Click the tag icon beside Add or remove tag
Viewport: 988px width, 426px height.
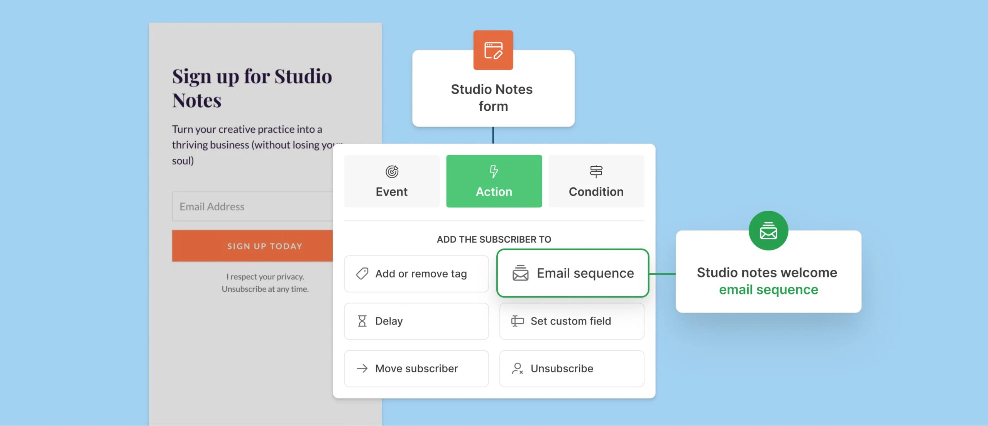(x=362, y=274)
